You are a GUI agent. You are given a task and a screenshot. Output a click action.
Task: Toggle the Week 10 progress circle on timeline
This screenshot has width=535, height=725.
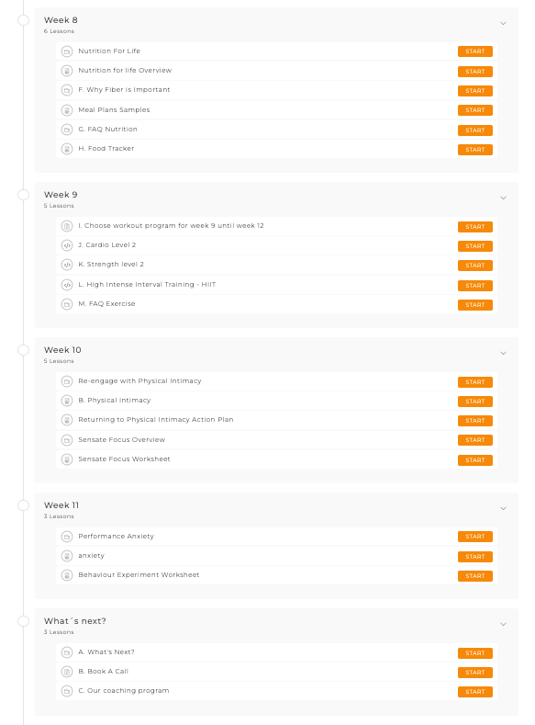(23, 350)
